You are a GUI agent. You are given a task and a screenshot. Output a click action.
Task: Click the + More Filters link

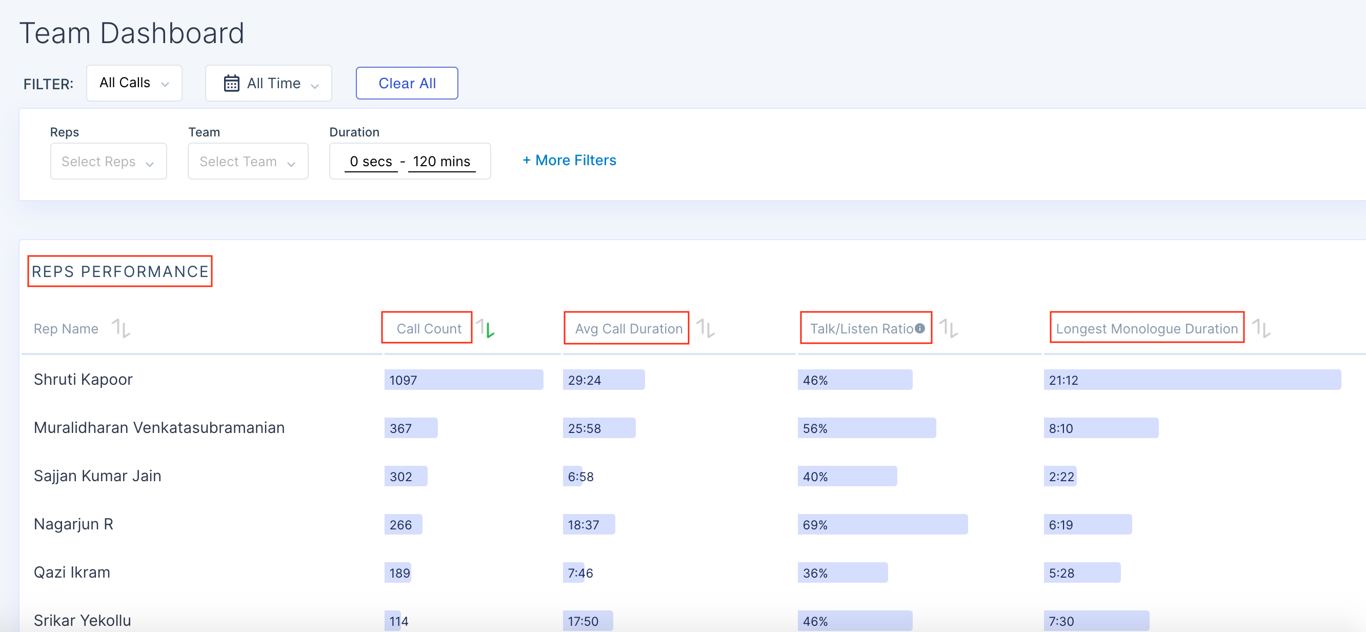pos(569,160)
